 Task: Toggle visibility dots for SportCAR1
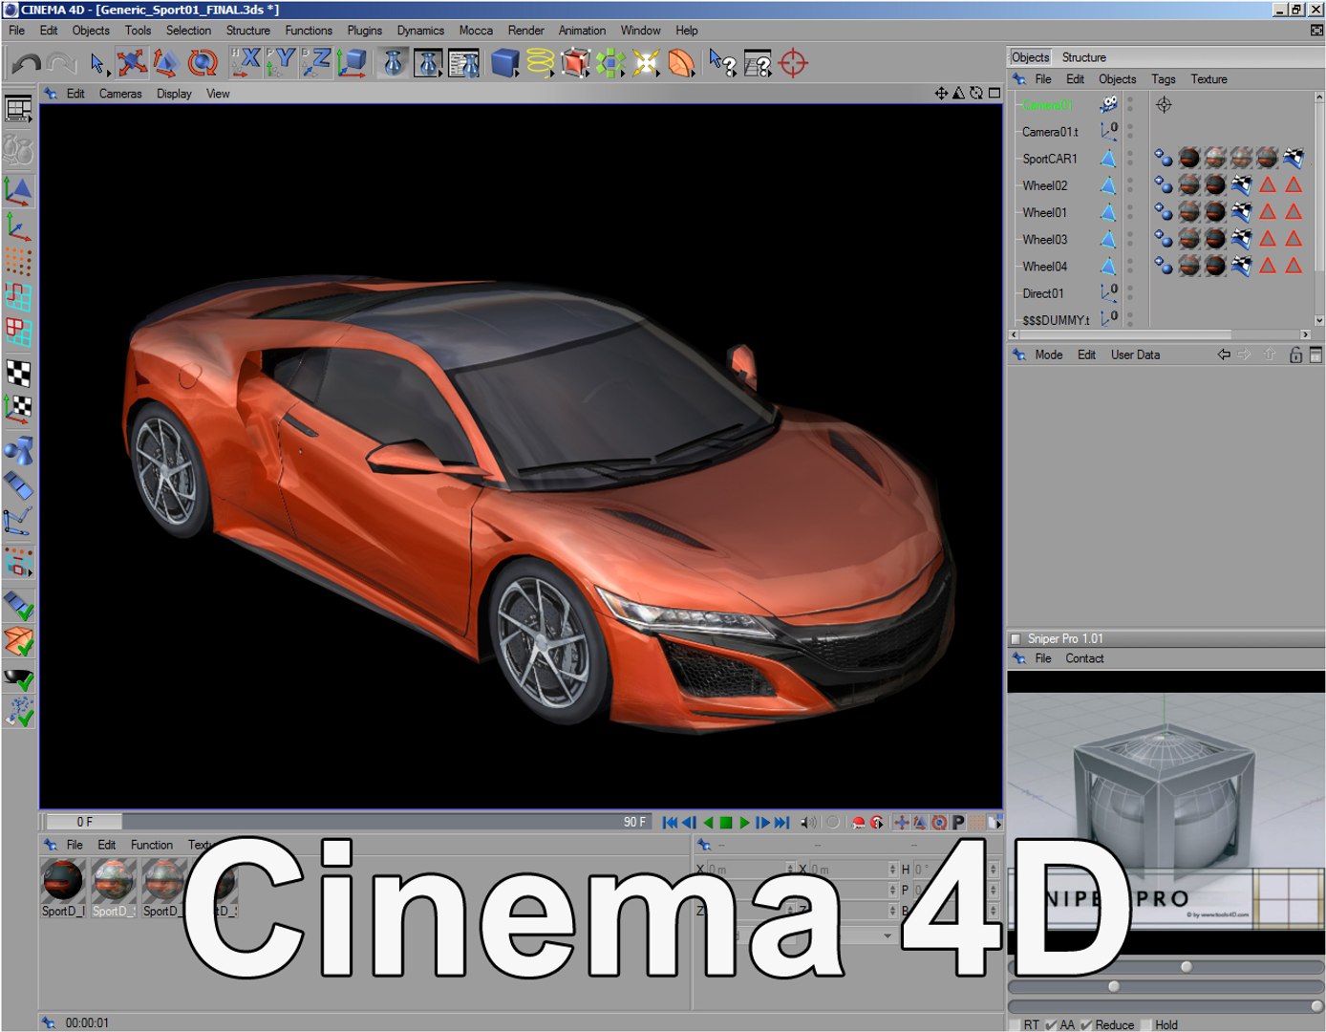pos(1130,158)
